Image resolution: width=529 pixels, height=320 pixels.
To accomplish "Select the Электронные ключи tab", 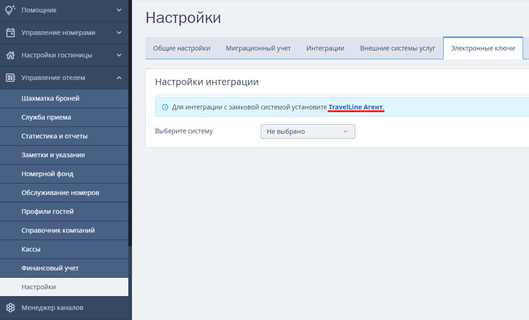I will click(x=483, y=48).
